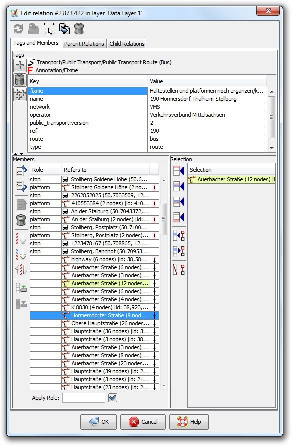
Task: Click the sort below icon in members panel
Action: point(21,254)
